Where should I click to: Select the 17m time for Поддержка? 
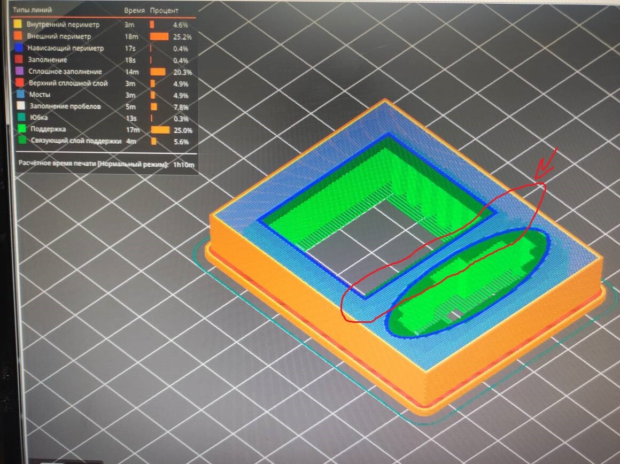pos(133,130)
